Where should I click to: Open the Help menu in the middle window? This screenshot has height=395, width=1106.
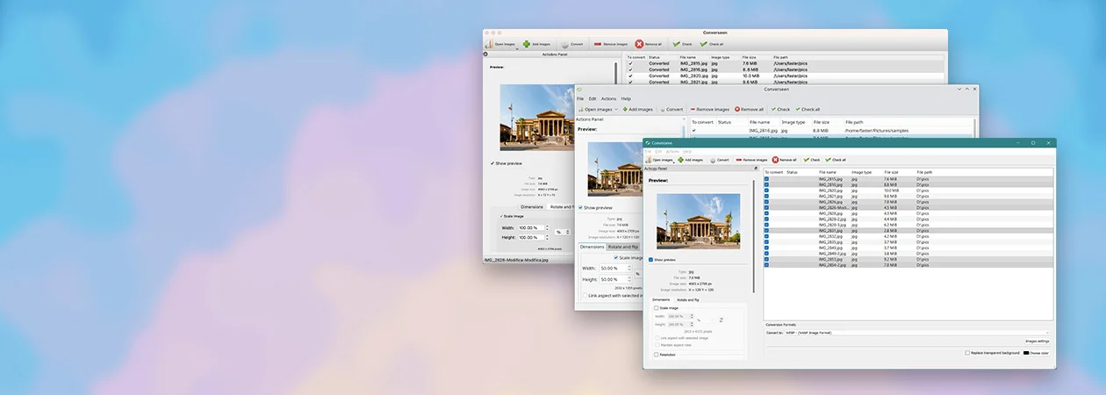point(626,98)
